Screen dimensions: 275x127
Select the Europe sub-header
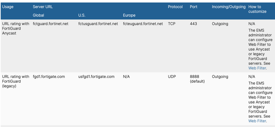(129, 15)
